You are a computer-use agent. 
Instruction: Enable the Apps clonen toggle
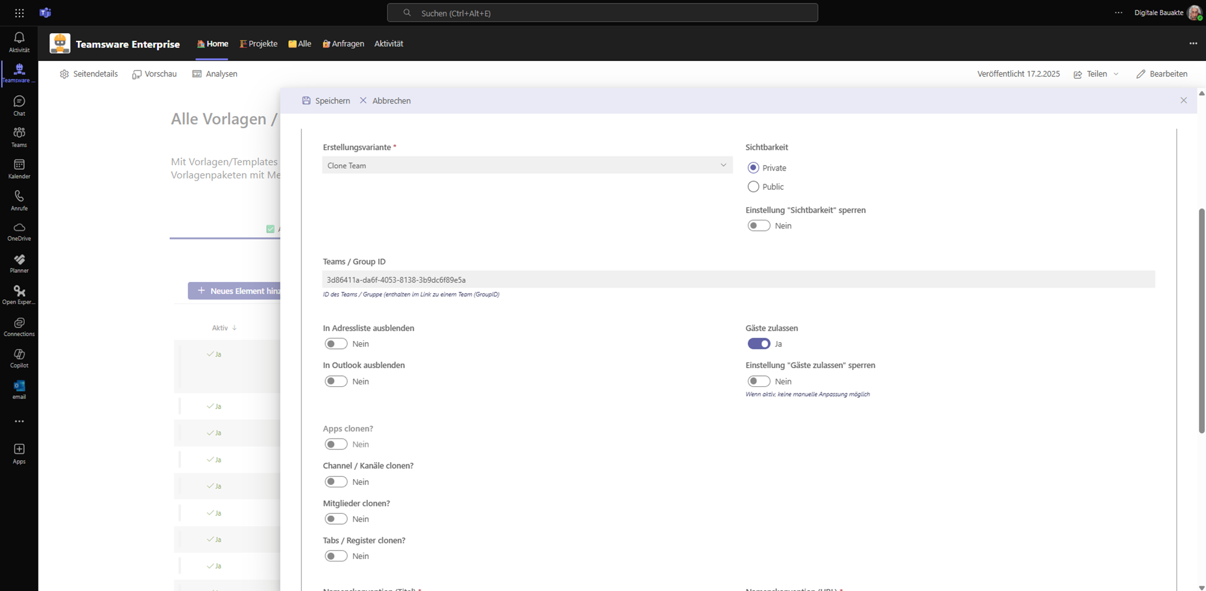click(336, 445)
